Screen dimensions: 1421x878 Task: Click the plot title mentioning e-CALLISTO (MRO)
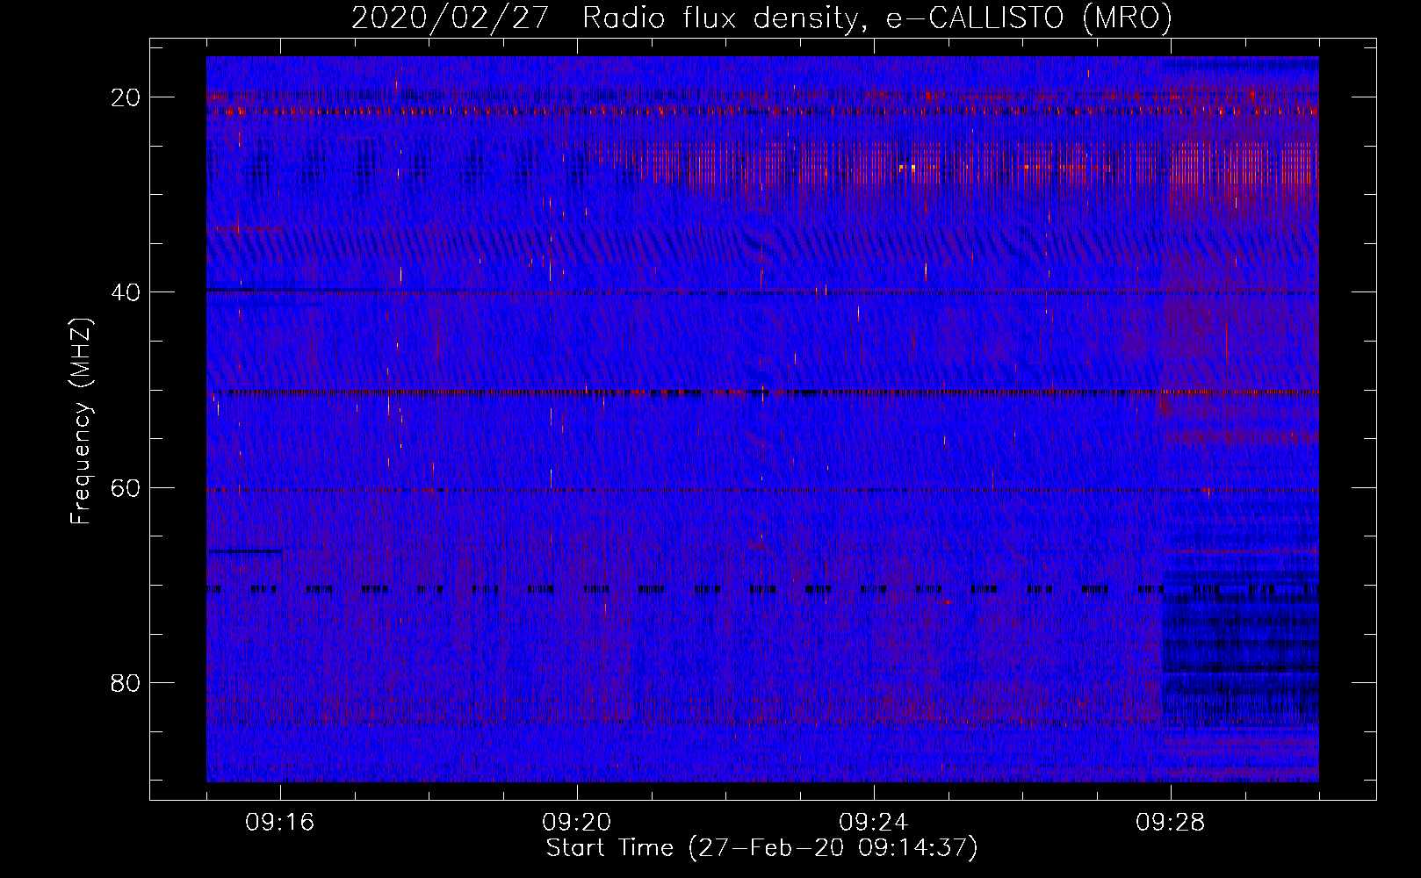(761, 18)
